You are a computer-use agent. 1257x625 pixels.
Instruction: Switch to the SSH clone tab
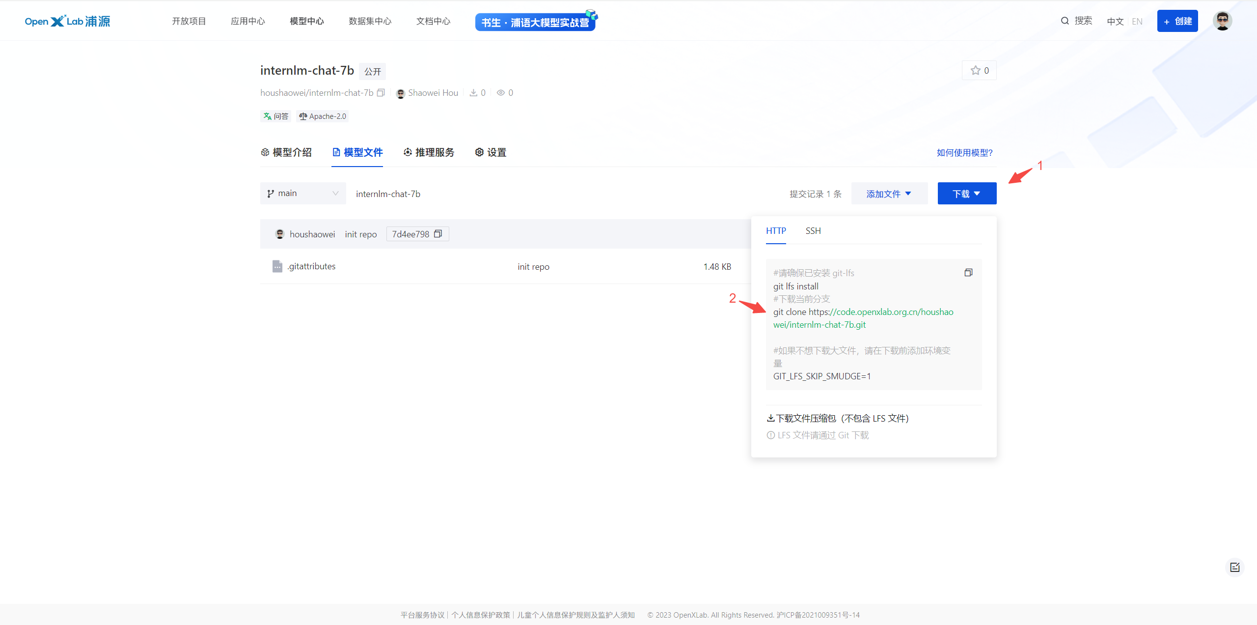click(813, 231)
